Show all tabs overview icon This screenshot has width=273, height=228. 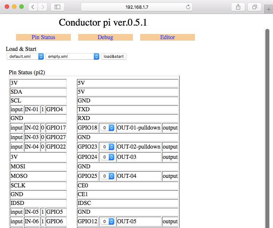point(254,7)
